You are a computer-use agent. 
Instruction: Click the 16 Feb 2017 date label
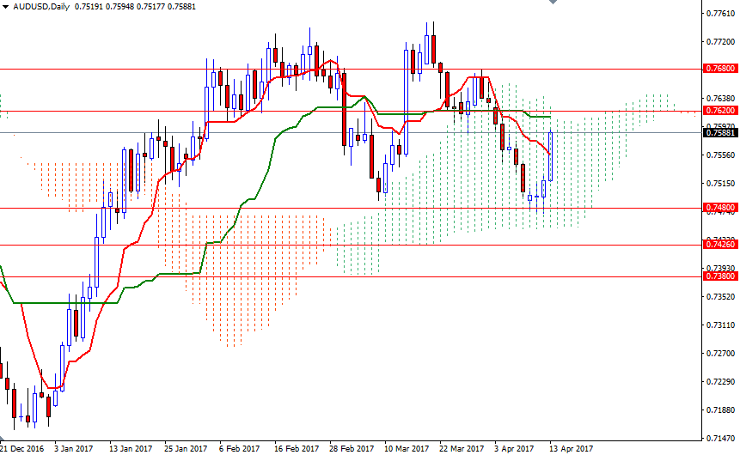297,448
